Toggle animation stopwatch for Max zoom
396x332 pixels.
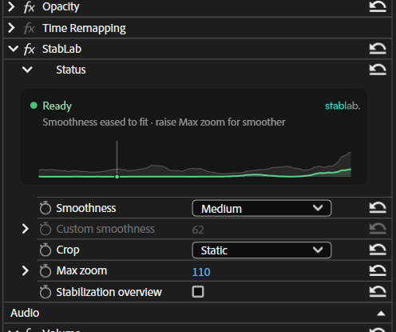click(x=46, y=270)
